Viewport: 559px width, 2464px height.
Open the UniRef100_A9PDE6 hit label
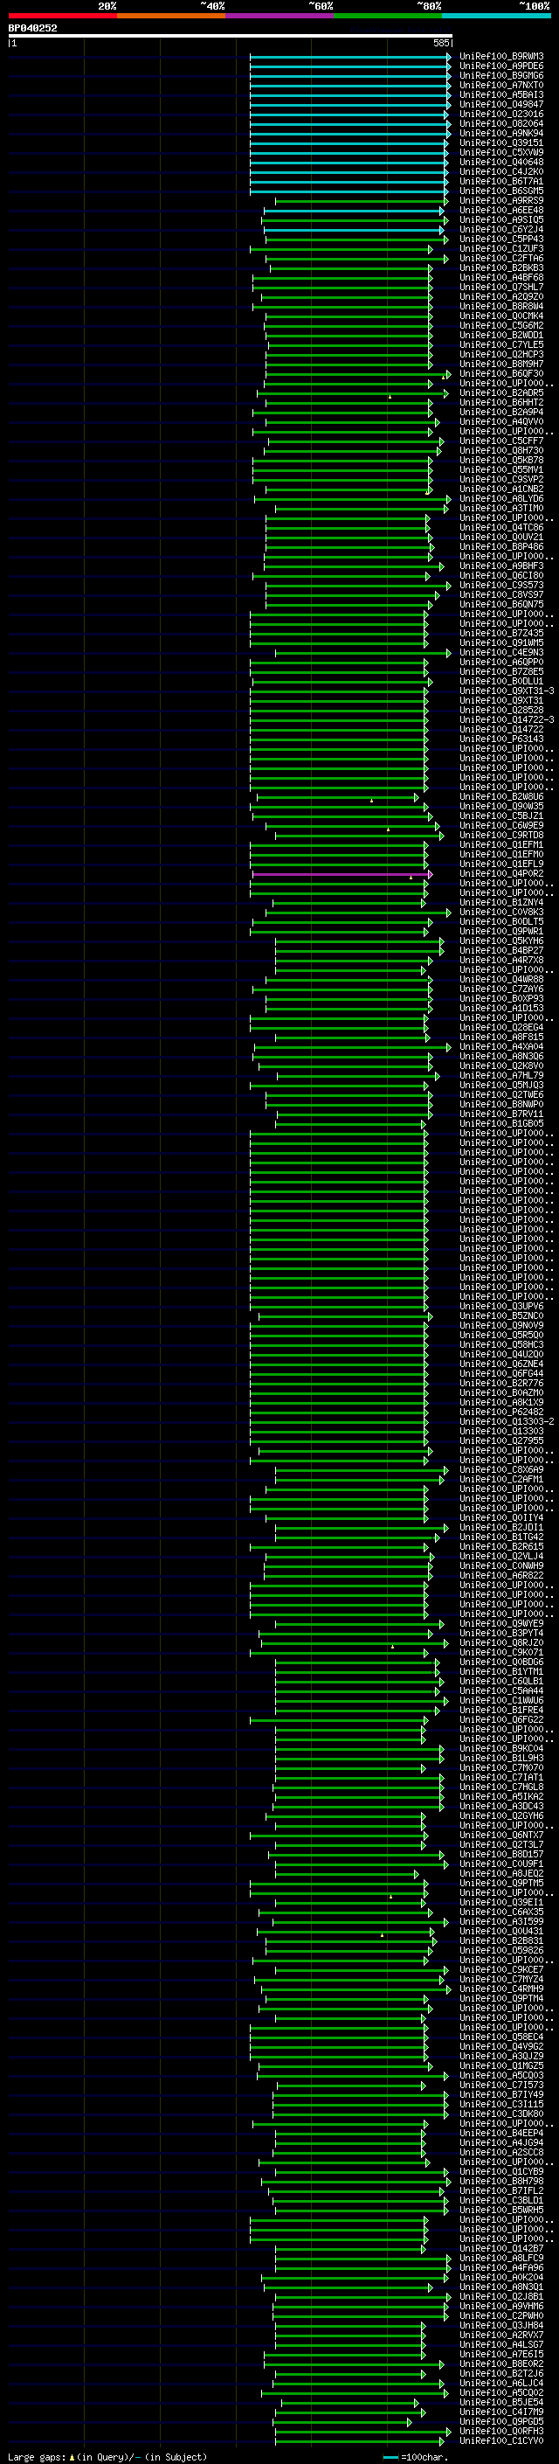pos(501,66)
